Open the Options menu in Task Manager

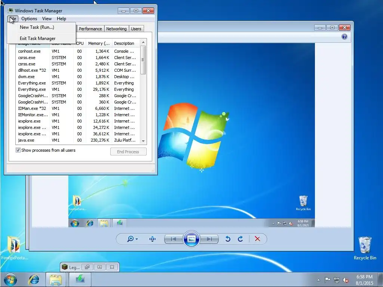click(29, 19)
